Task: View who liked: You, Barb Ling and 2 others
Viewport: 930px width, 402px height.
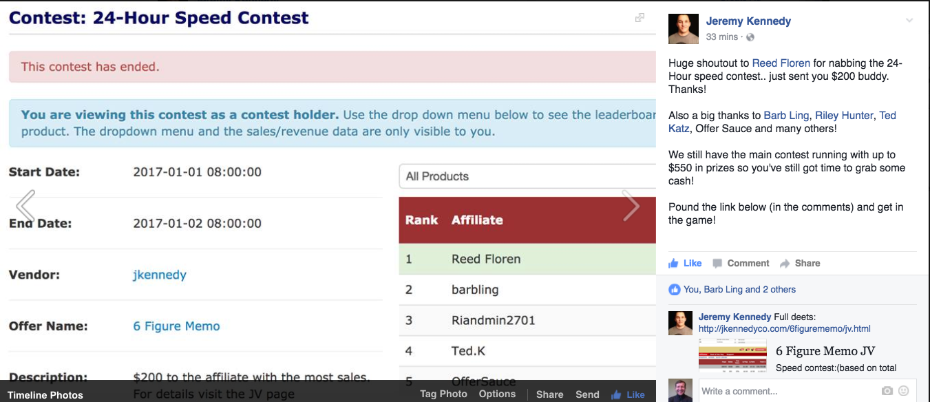Action: (739, 290)
